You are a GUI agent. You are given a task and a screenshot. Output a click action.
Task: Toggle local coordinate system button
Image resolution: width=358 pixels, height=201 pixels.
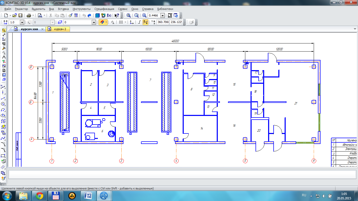click(132, 23)
